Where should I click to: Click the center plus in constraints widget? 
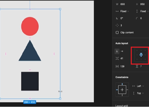coord(122,90)
